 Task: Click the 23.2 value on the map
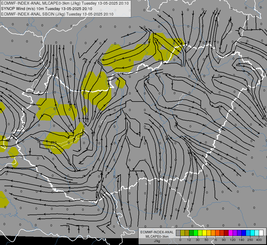[x=54, y=142]
